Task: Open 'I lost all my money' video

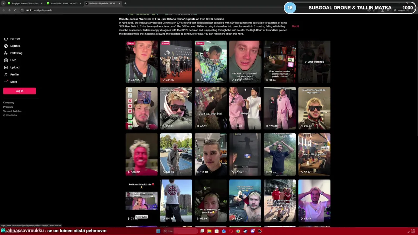Action: (x=211, y=200)
